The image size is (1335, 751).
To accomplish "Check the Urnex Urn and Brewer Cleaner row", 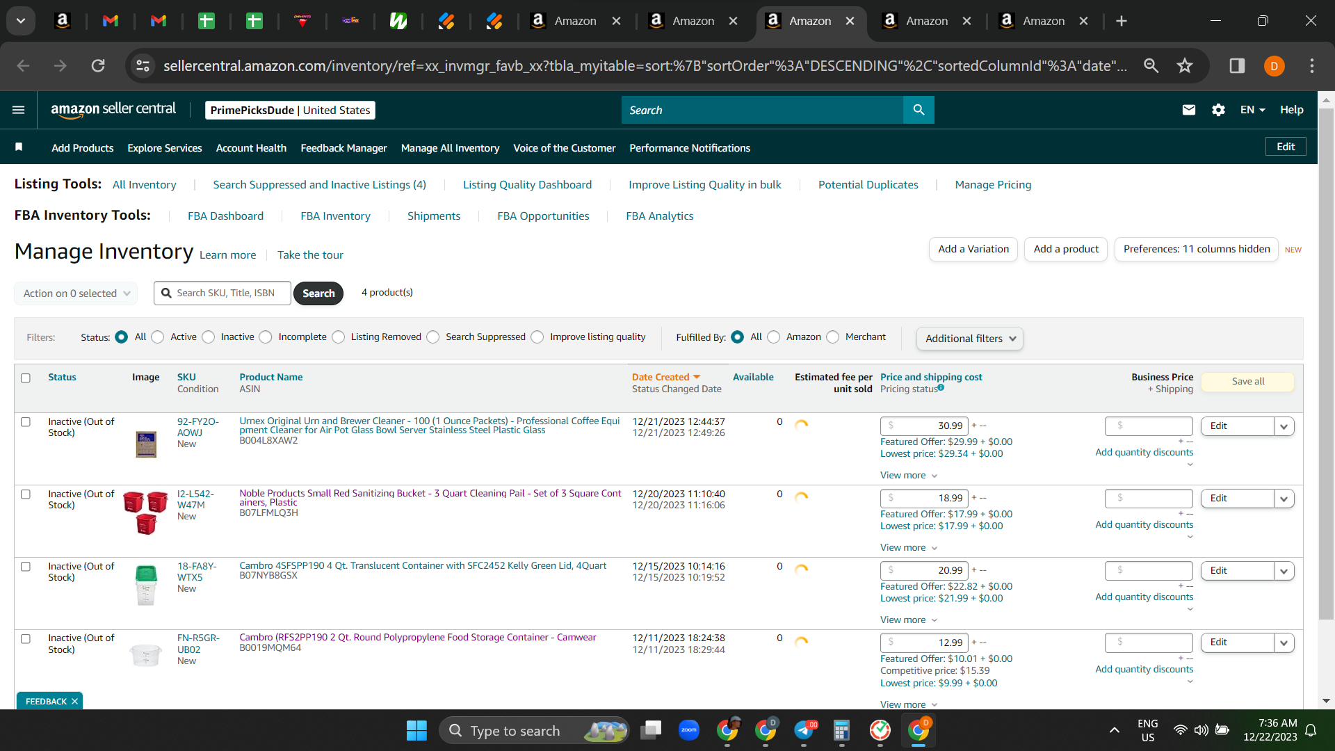I will (26, 422).
